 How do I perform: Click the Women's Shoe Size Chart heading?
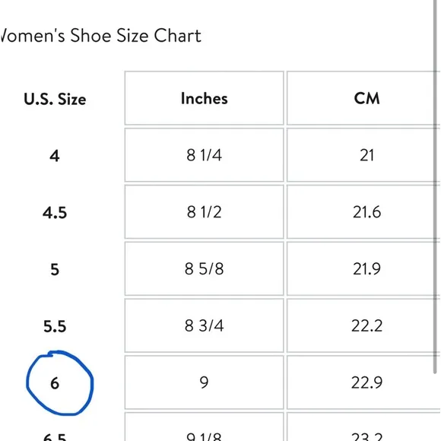click(x=100, y=36)
